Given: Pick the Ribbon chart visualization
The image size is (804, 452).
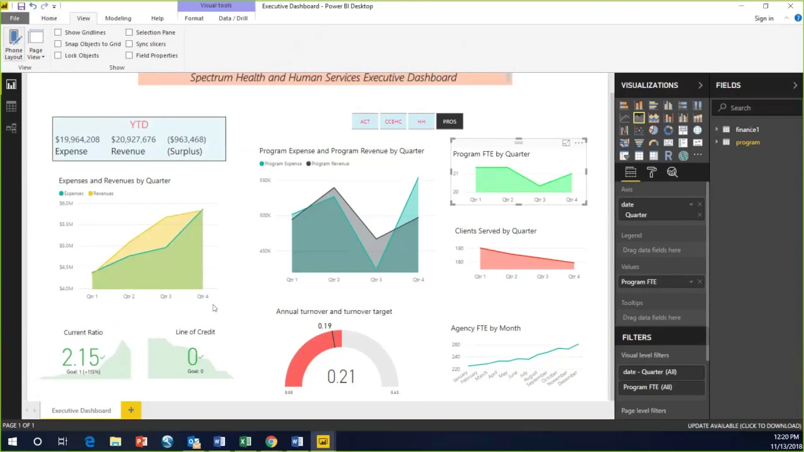Looking at the screenshot, I should (698, 117).
